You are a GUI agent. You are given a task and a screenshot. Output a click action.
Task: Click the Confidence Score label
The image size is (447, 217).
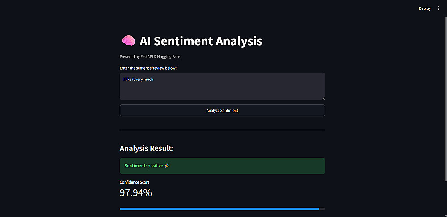coord(135,182)
